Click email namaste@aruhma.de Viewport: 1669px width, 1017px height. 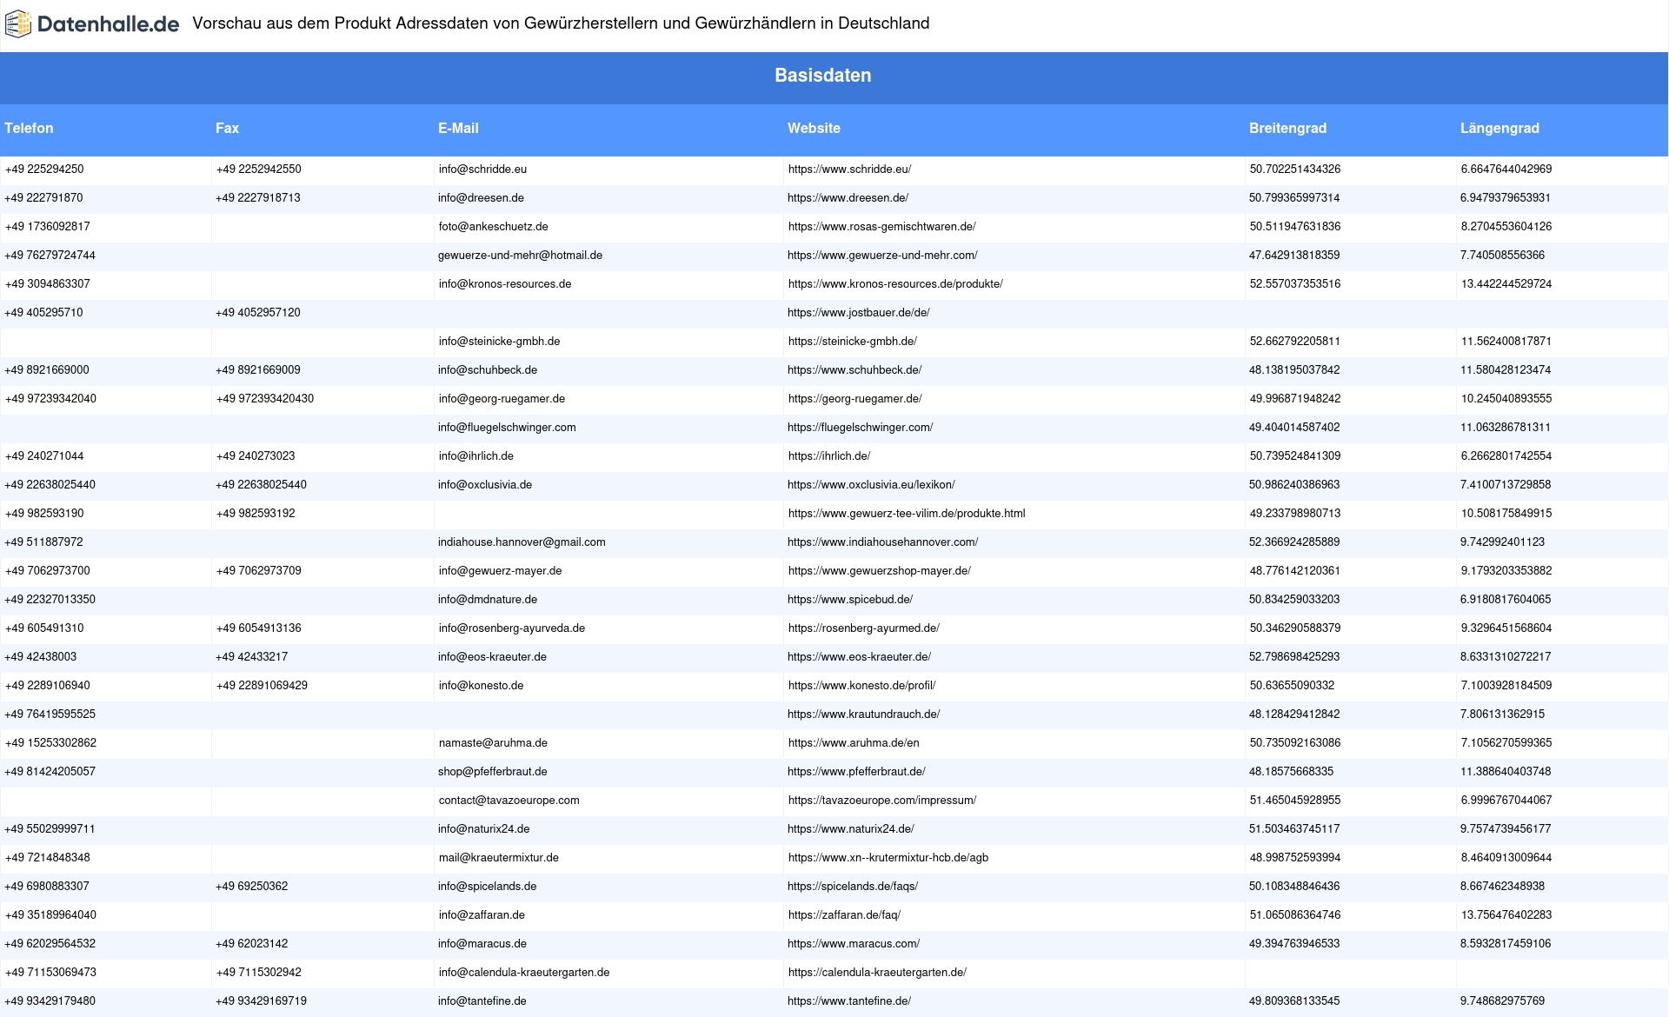click(493, 743)
